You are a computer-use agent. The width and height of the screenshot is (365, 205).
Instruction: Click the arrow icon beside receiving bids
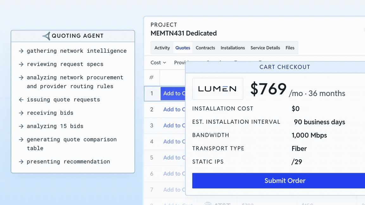21,113
